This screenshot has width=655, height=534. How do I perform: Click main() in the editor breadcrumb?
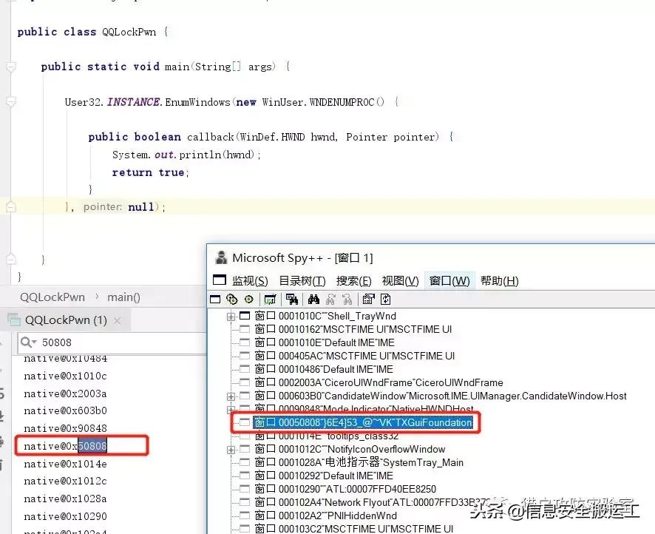(123, 297)
